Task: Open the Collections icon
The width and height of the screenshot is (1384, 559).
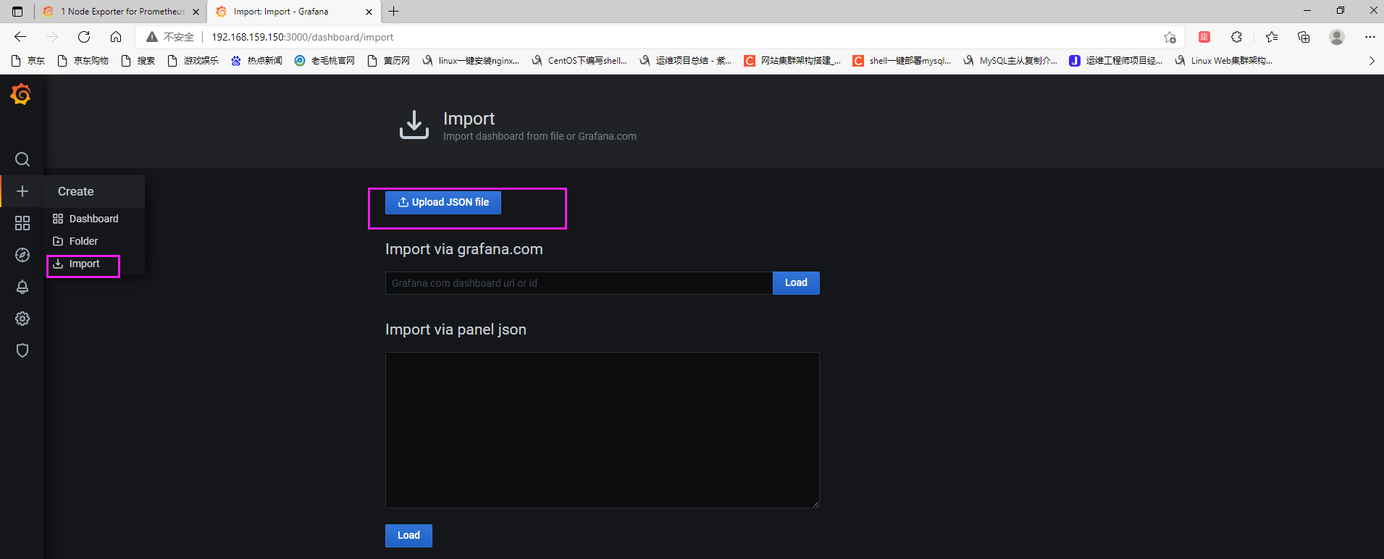Action: tap(1304, 37)
